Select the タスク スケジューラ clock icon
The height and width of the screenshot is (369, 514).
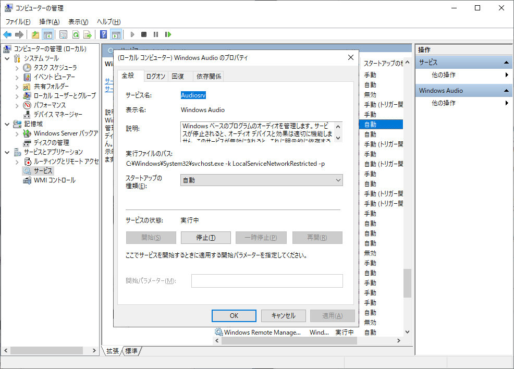tap(27, 68)
